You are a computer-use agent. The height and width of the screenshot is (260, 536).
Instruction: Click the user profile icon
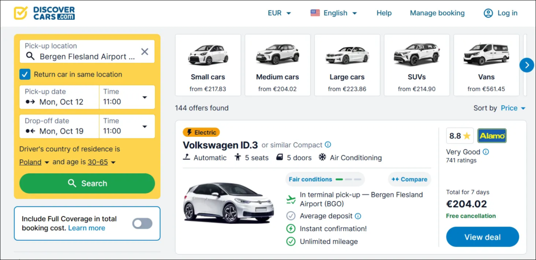tap(488, 13)
